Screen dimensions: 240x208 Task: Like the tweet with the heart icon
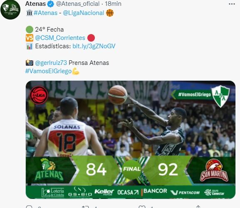click(142, 207)
